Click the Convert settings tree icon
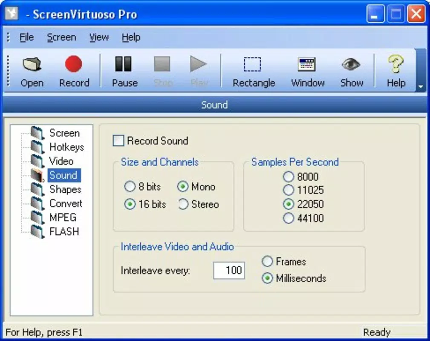The width and height of the screenshot is (430, 341). [x=38, y=203]
